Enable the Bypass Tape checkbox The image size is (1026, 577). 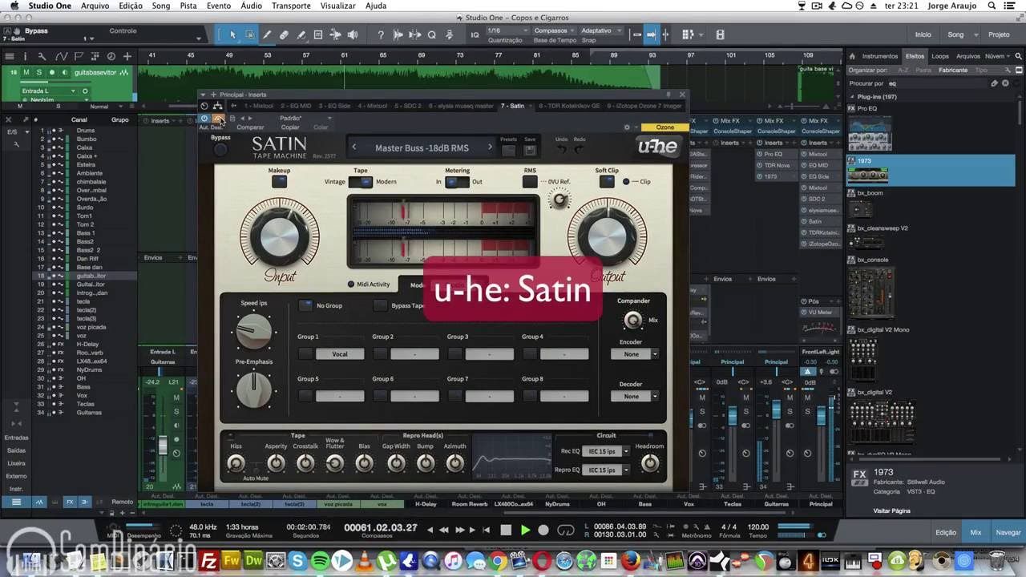tap(380, 305)
